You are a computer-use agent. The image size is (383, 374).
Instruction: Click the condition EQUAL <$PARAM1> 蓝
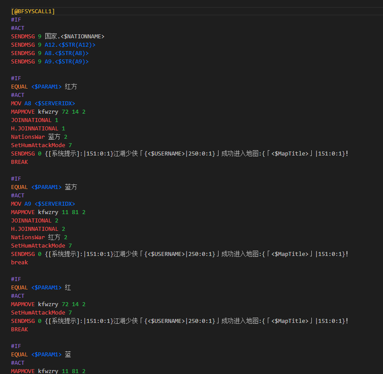point(41,355)
